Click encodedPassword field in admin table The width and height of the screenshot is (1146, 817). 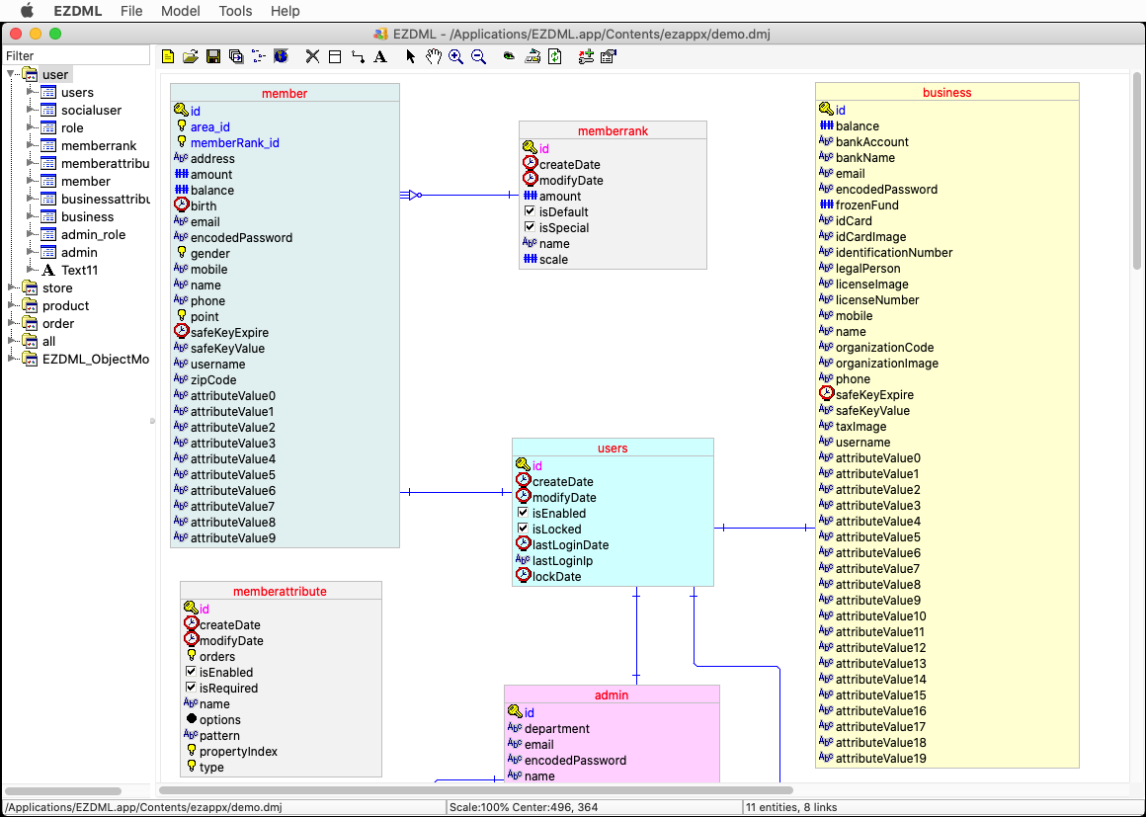[575, 760]
